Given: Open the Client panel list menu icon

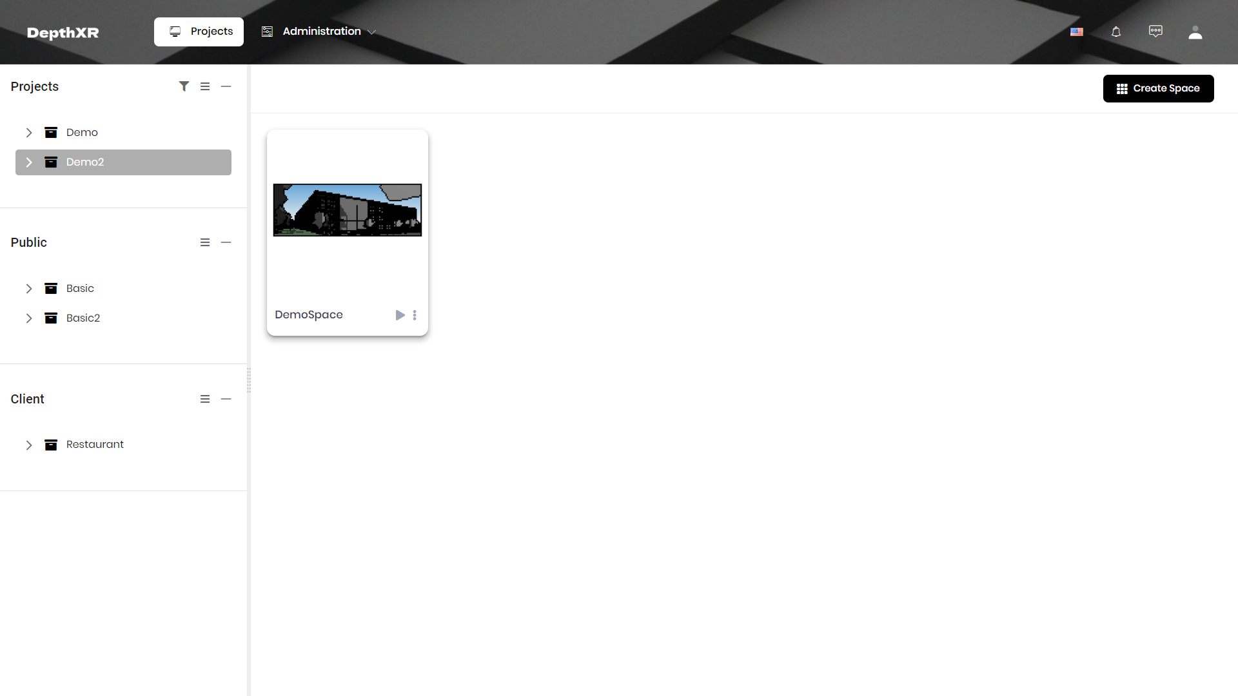Looking at the screenshot, I should 205,399.
